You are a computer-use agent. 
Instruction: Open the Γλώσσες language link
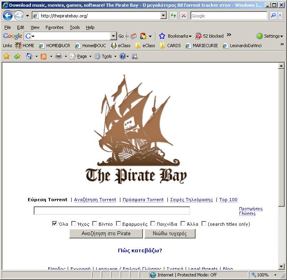tap(247, 213)
